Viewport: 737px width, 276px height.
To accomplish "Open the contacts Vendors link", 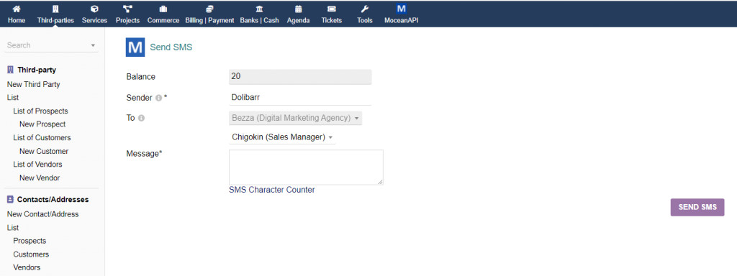I will pyautogui.click(x=27, y=267).
